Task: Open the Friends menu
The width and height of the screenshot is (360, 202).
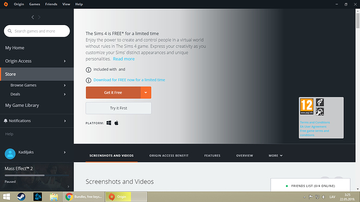Action: pos(51,4)
